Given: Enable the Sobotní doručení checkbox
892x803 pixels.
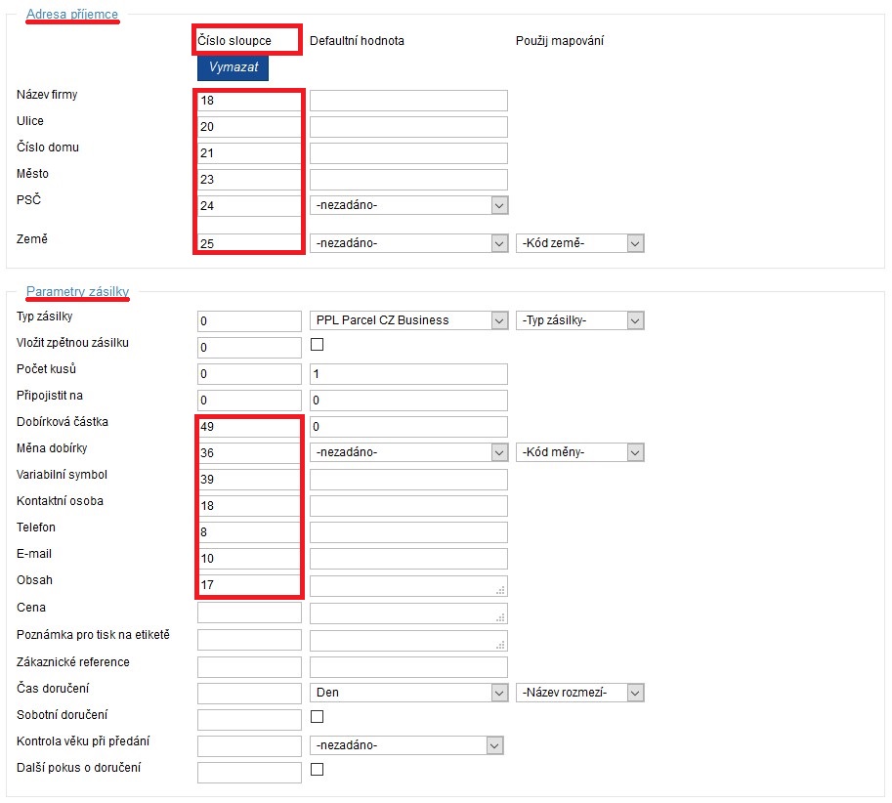Looking at the screenshot, I should click(x=317, y=717).
